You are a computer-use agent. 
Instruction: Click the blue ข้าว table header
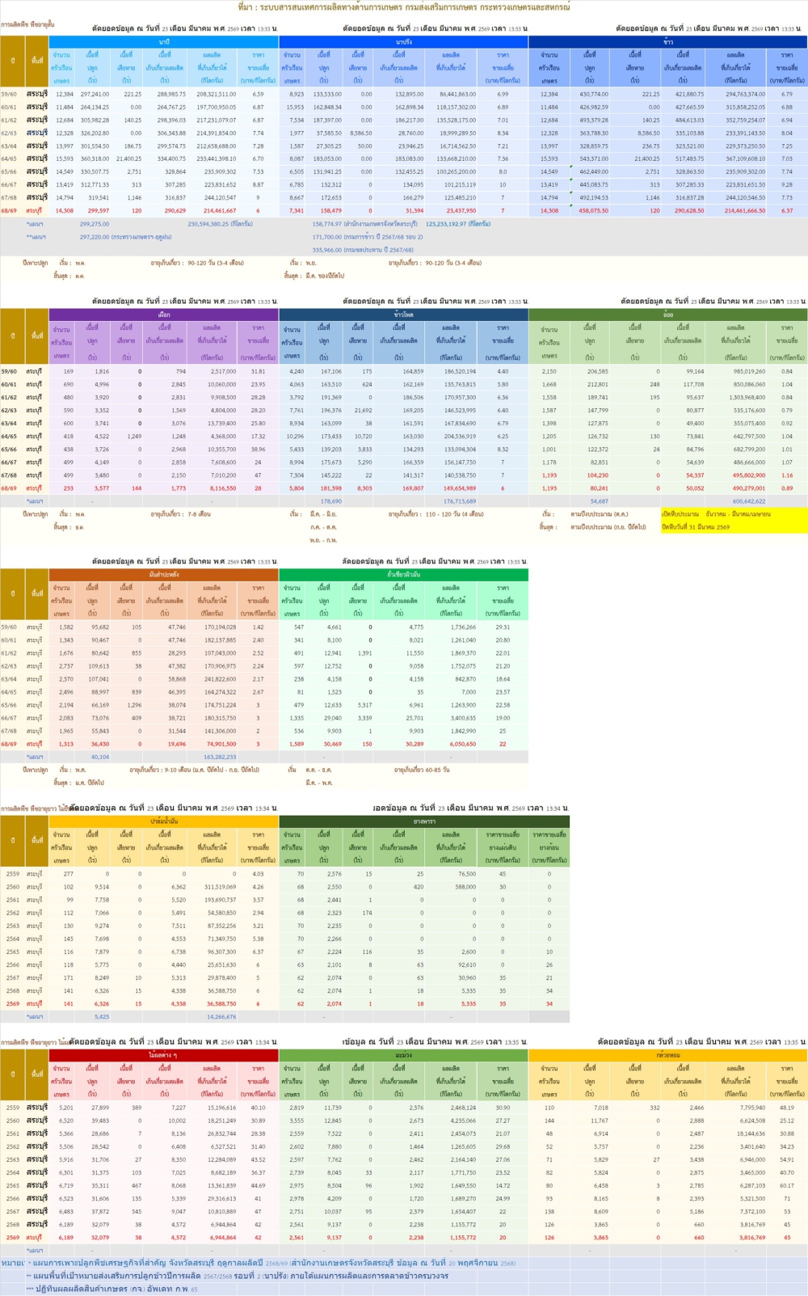pyautogui.click(x=668, y=41)
